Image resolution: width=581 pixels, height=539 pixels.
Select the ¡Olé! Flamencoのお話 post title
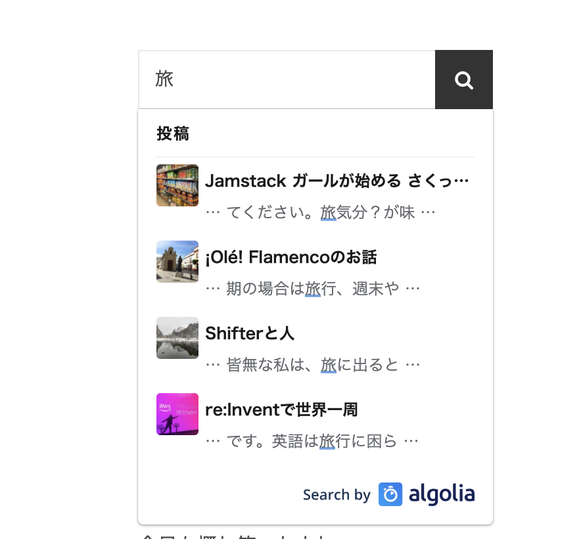pyautogui.click(x=291, y=257)
